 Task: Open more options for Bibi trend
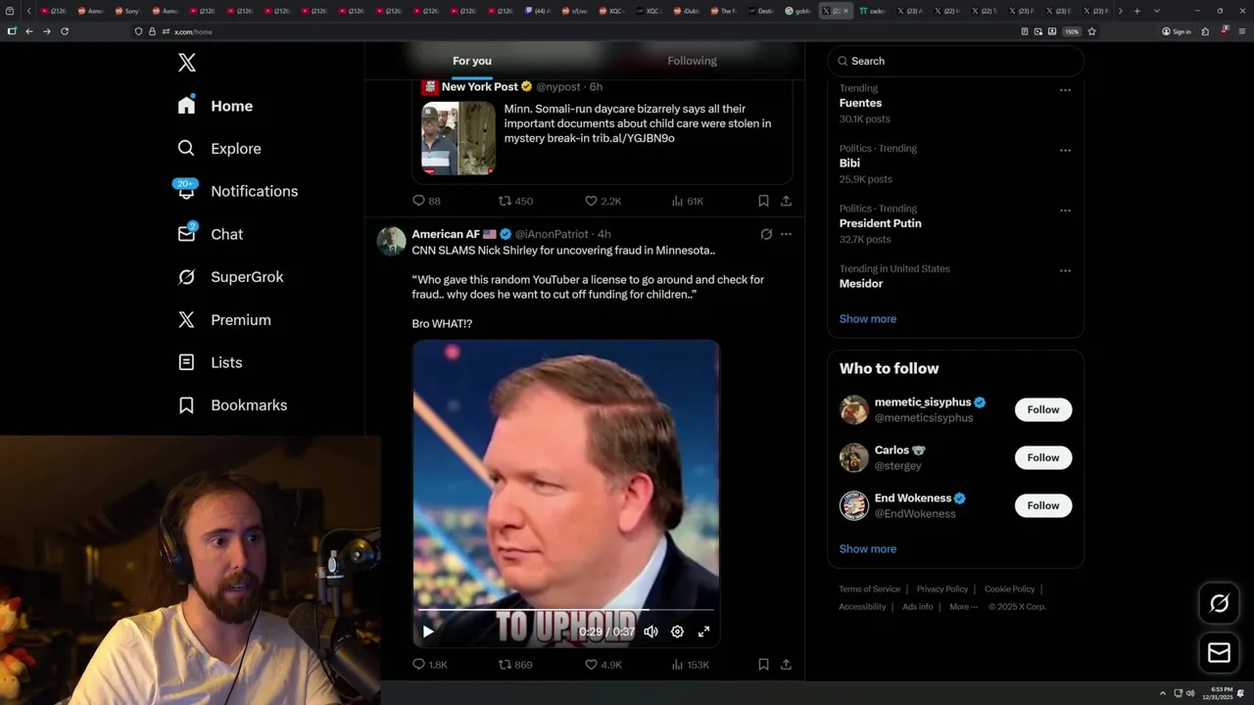click(x=1065, y=151)
